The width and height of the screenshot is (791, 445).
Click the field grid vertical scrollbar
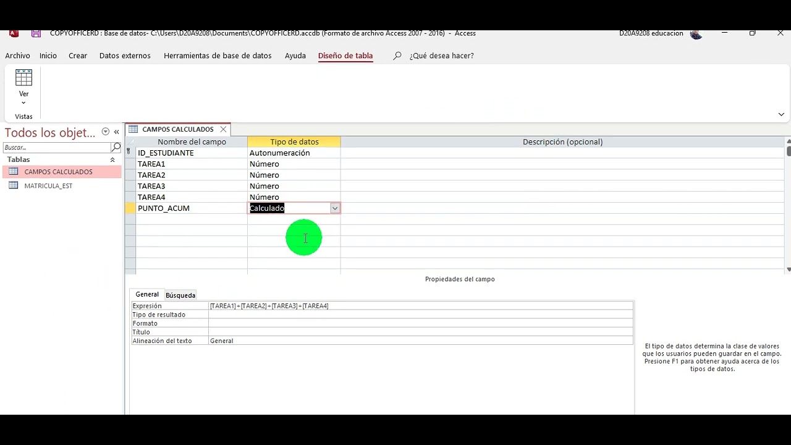coord(789,205)
